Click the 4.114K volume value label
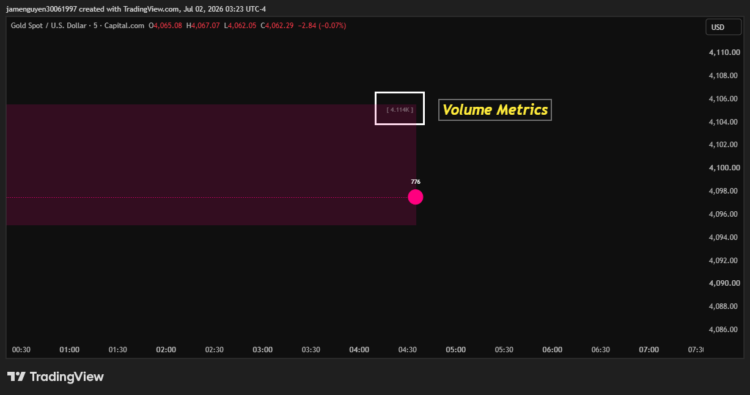This screenshot has width=750, height=395. [400, 110]
